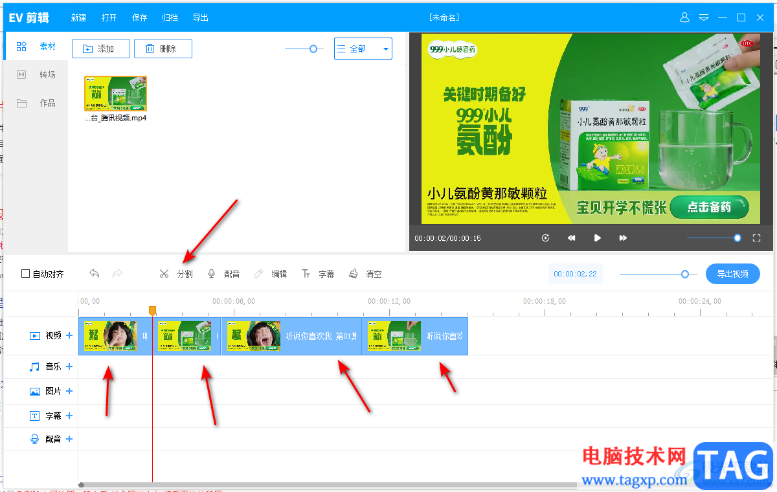Select the first video clip on timeline

point(115,336)
